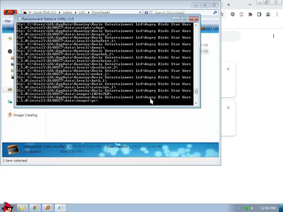Open the Chrome profile avatar
The width and height of the screenshot is (283, 212).
pyautogui.click(x=268, y=14)
